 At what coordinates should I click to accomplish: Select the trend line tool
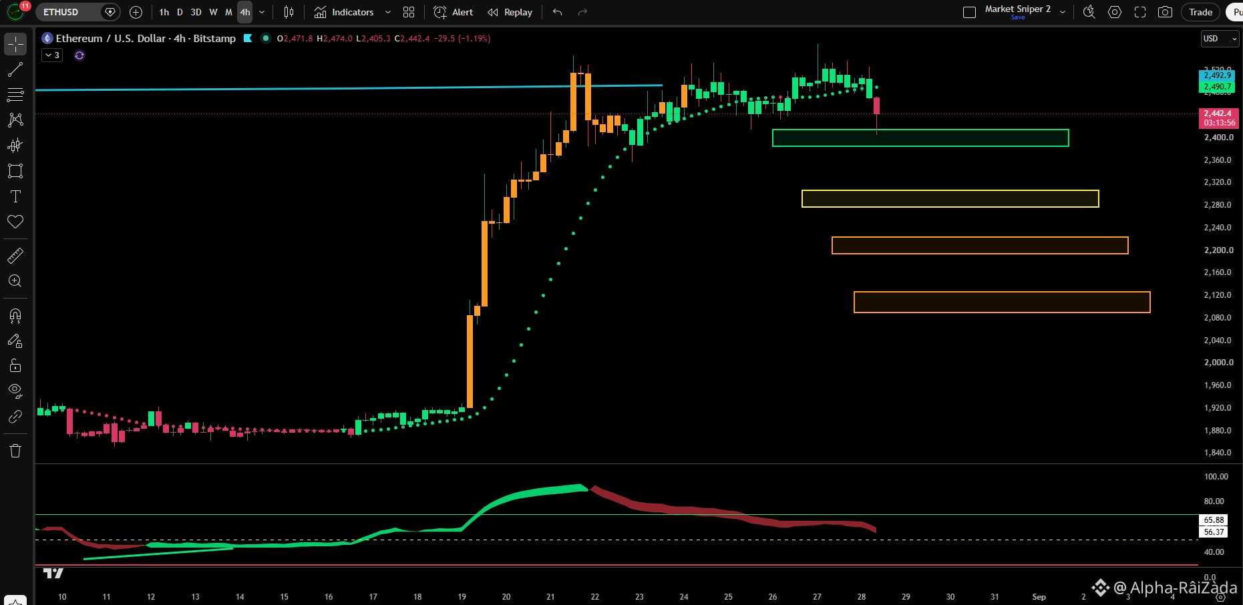pos(15,69)
